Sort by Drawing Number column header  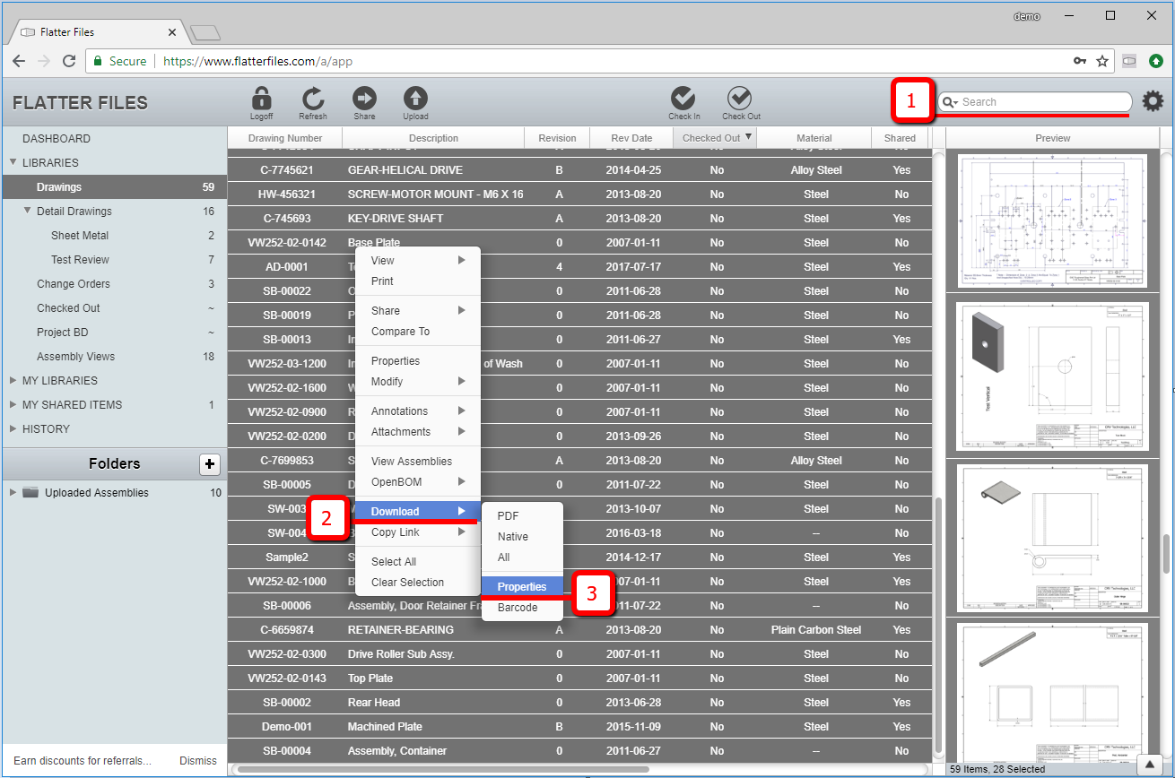coord(285,138)
